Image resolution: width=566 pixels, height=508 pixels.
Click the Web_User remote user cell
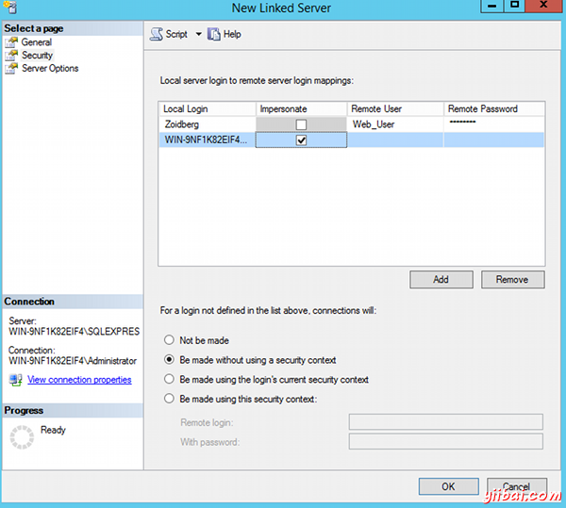coord(395,124)
